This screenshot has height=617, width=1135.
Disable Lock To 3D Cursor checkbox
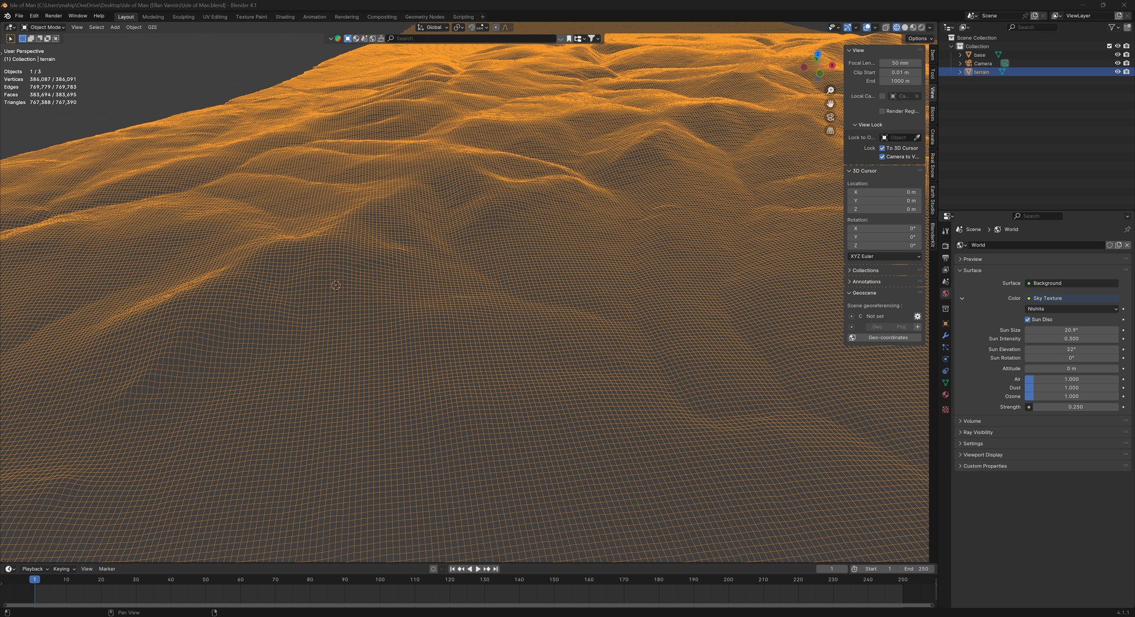click(x=882, y=148)
